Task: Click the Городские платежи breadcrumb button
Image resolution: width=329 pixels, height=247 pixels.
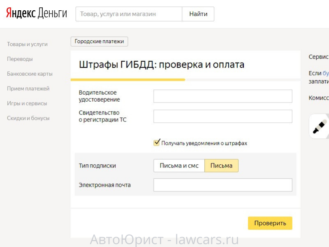Action: point(99,42)
